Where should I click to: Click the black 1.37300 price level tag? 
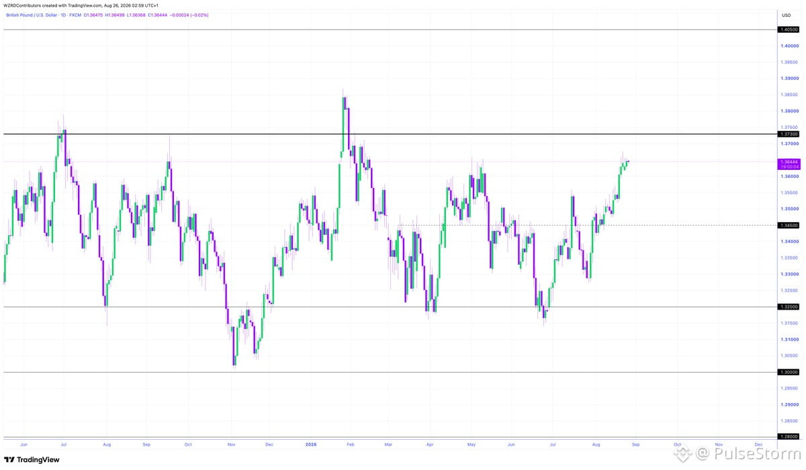(789, 134)
